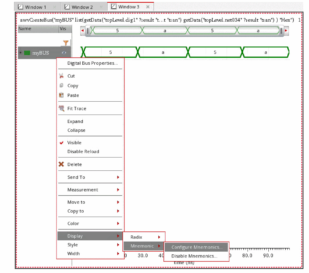Click first '5' segment of myBUS waveform

(x=110, y=52)
